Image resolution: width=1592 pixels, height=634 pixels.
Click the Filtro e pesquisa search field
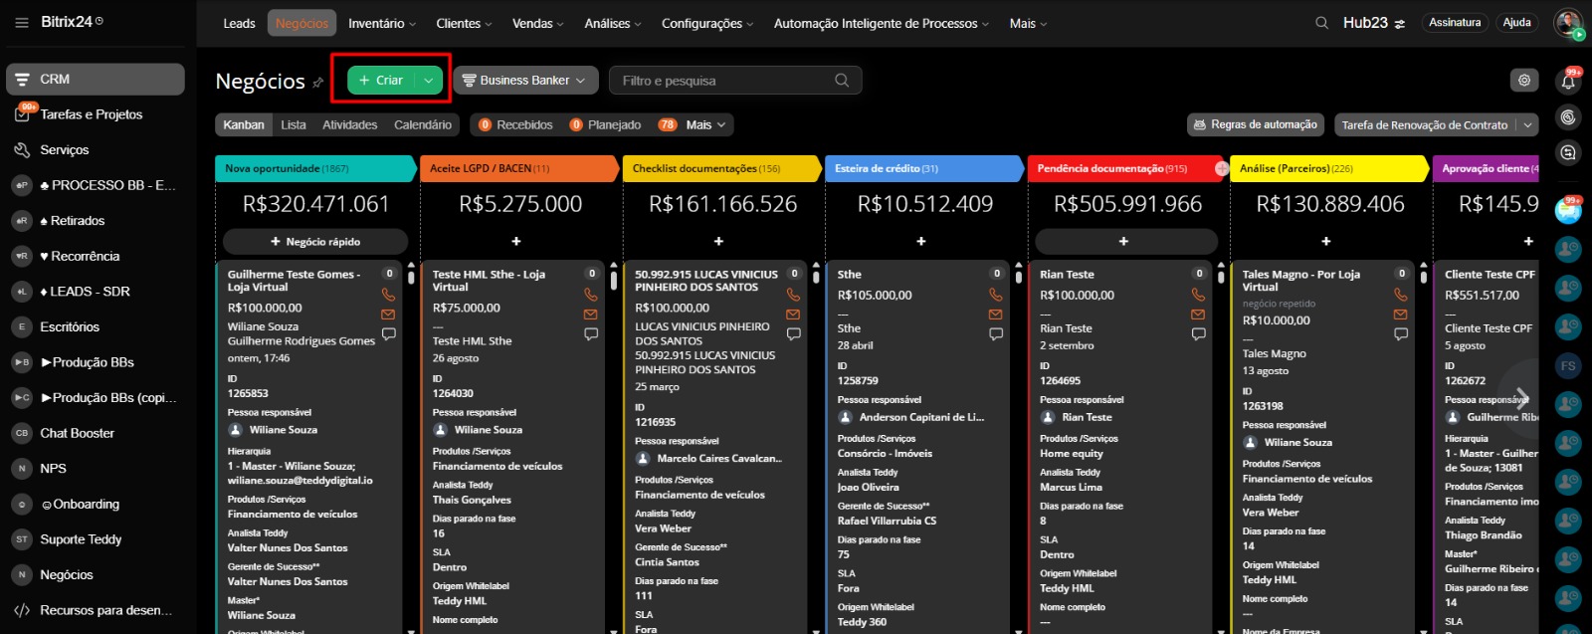724,81
